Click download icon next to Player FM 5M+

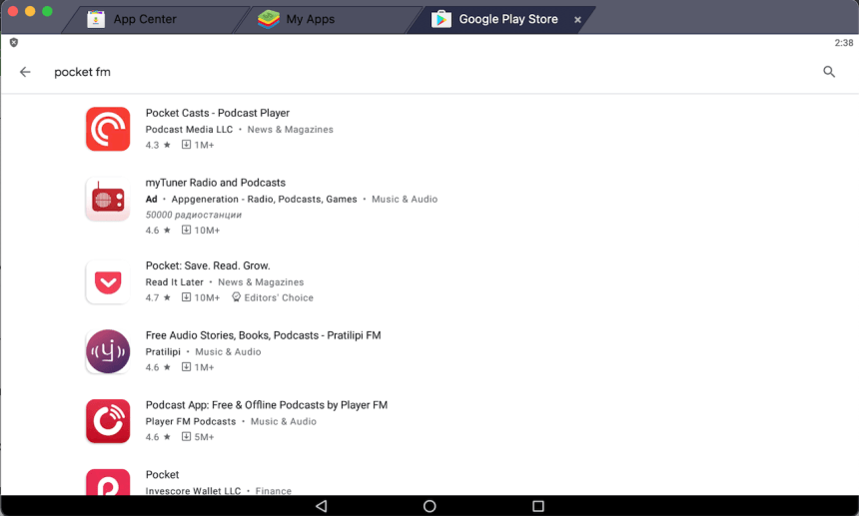tap(186, 437)
